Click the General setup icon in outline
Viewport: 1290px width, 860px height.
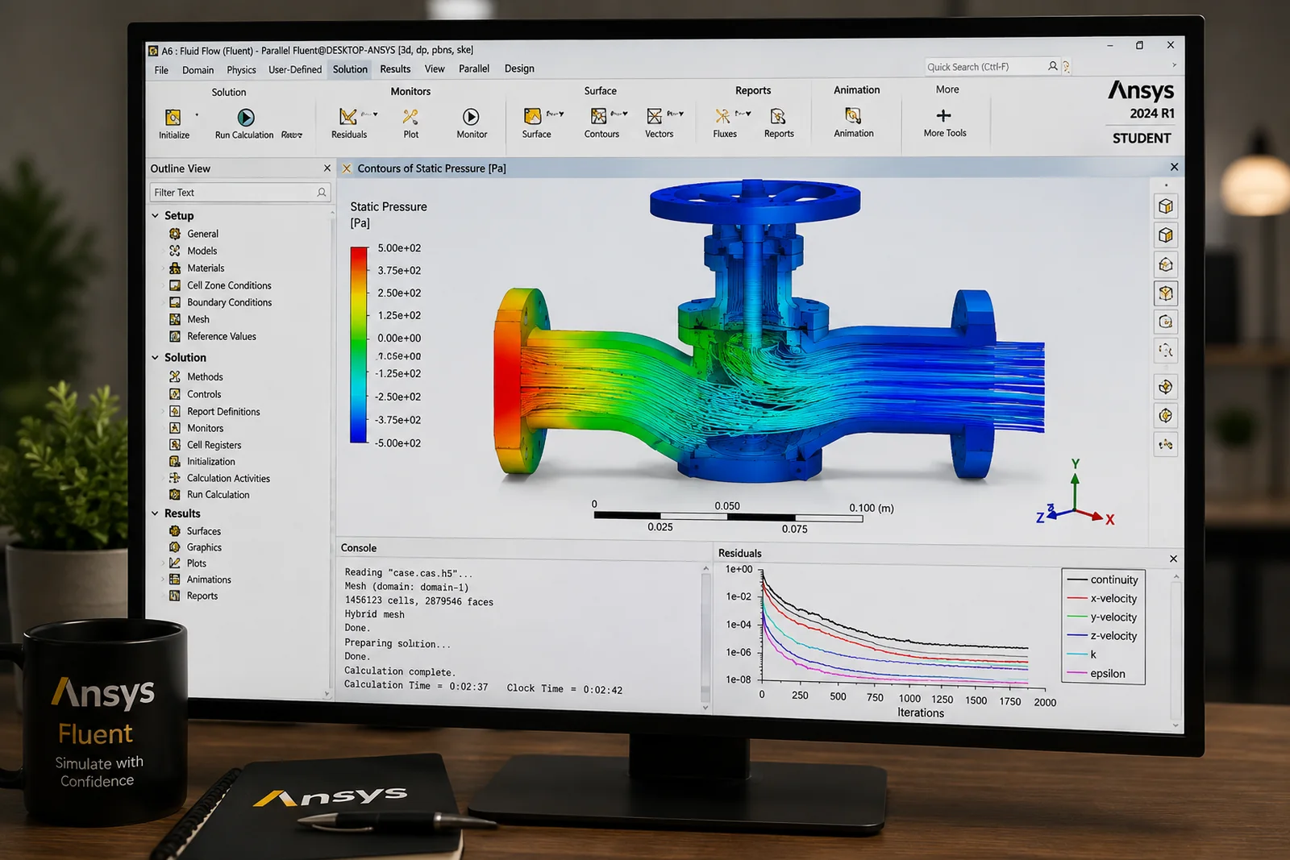pos(175,234)
